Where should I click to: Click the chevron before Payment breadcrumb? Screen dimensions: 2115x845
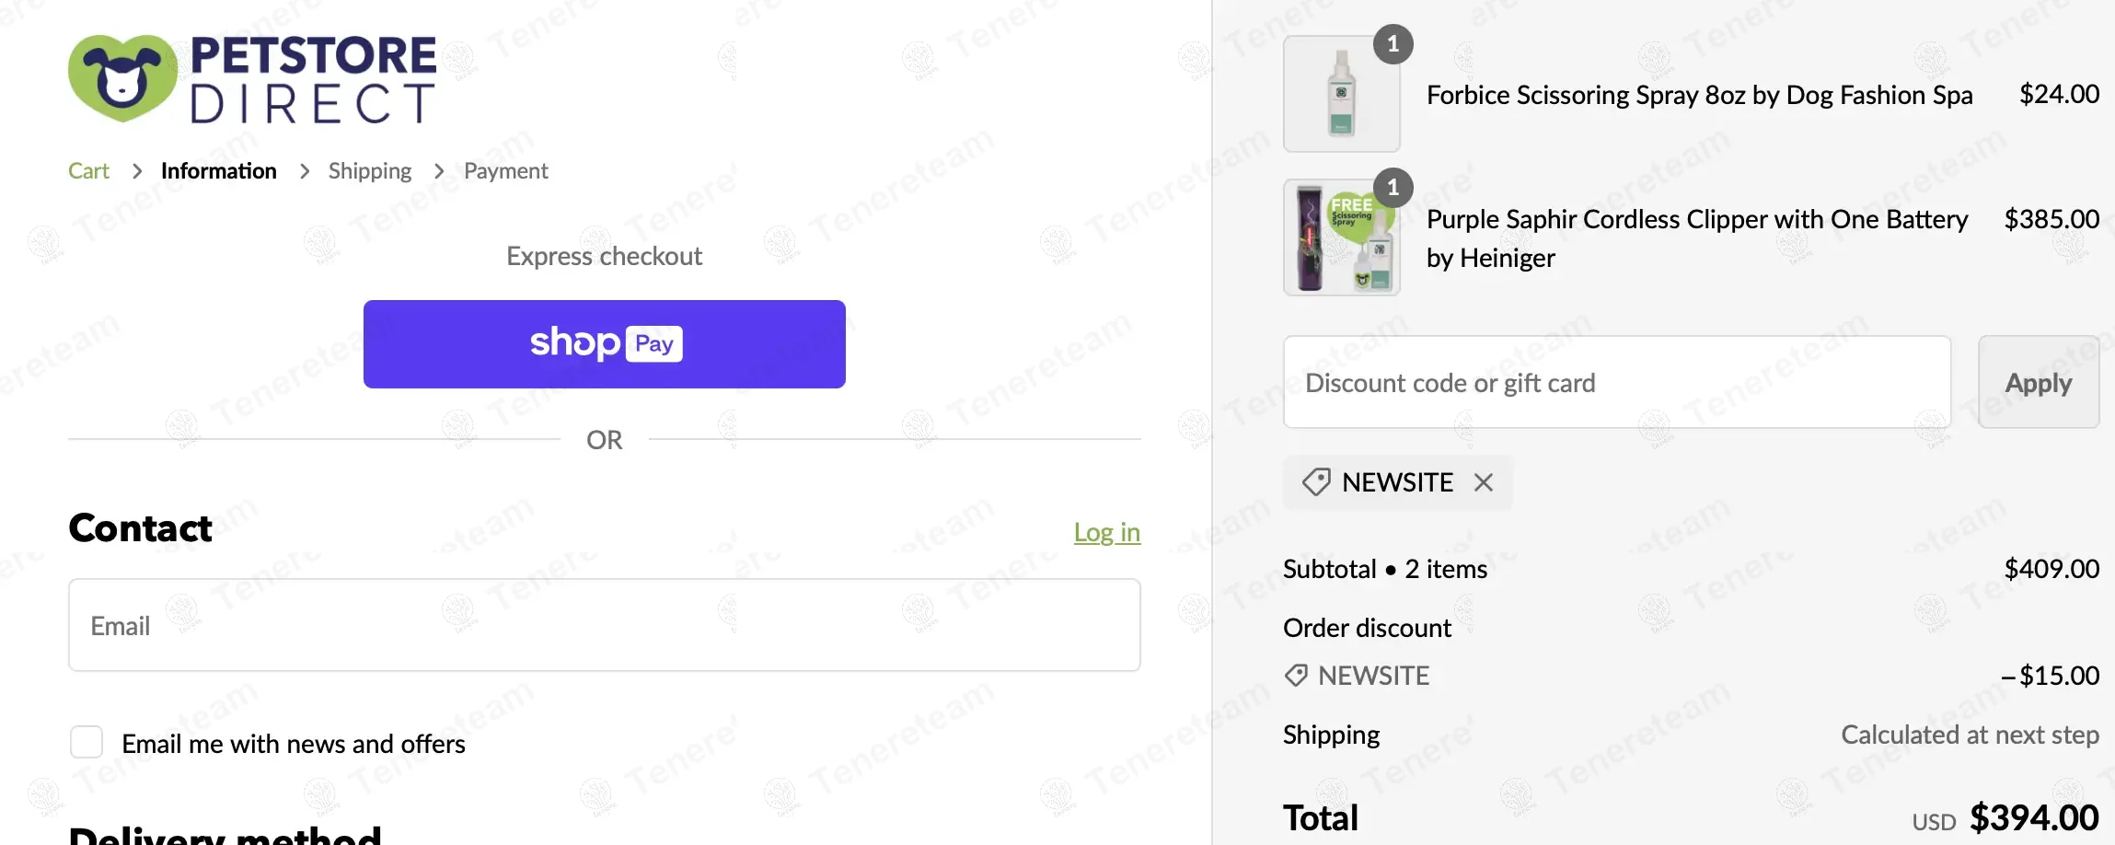point(439,171)
